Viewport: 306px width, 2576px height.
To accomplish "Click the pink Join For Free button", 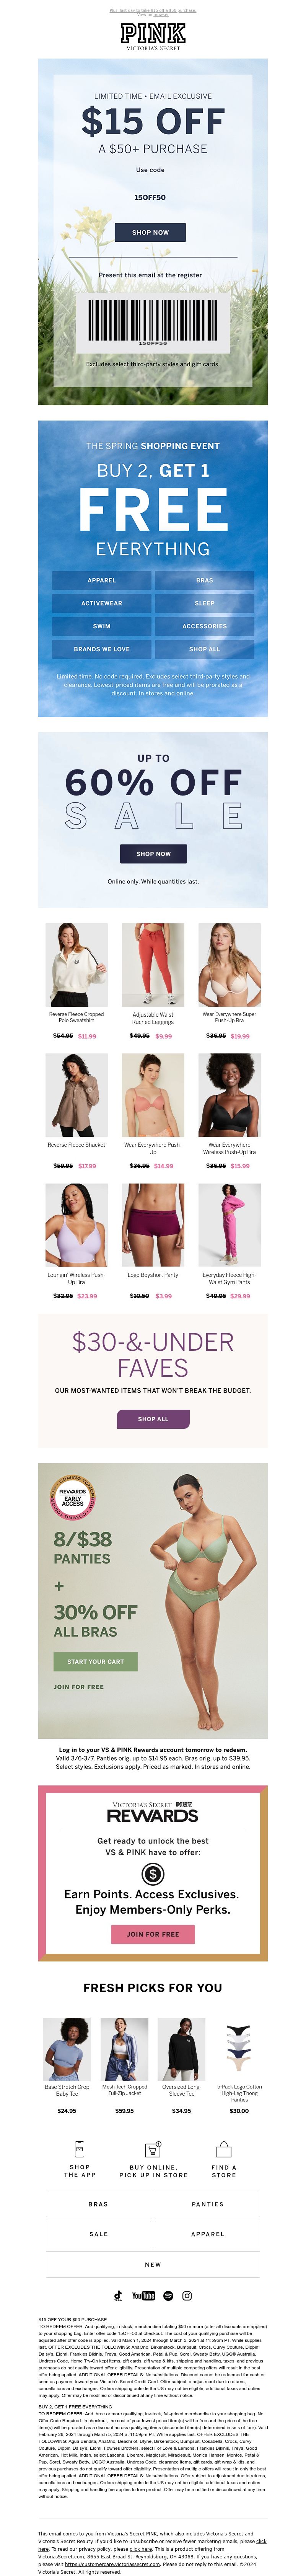I will pyautogui.click(x=153, y=1934).
